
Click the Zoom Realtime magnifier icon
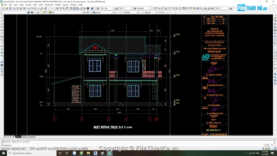click(x=60, y=8)
